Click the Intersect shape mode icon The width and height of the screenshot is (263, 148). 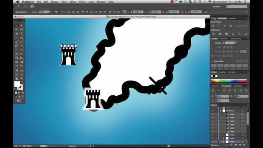click(225, 26)
